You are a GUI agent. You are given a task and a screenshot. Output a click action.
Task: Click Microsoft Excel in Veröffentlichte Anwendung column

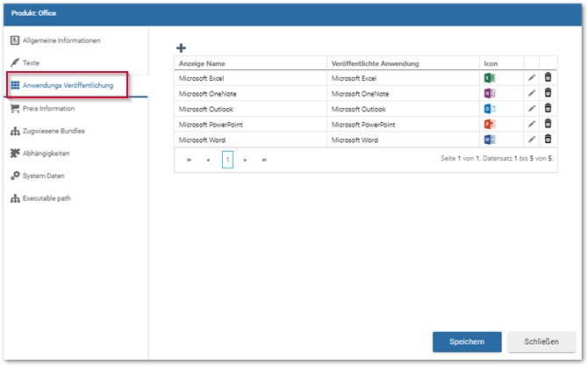[x=354, y=78]
